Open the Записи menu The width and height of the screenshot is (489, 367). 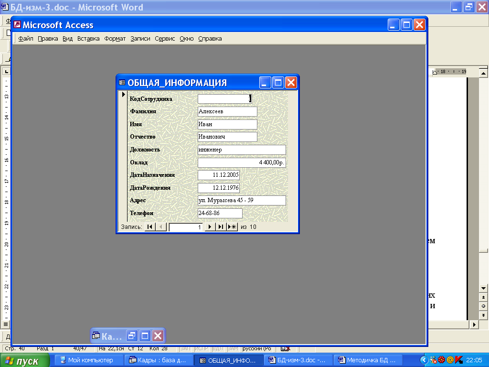(140, 39)
